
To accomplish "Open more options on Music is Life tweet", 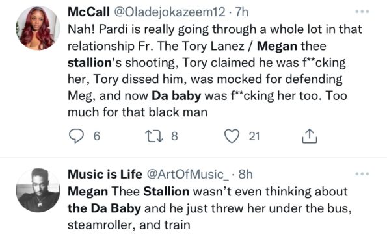I will 362,174.
